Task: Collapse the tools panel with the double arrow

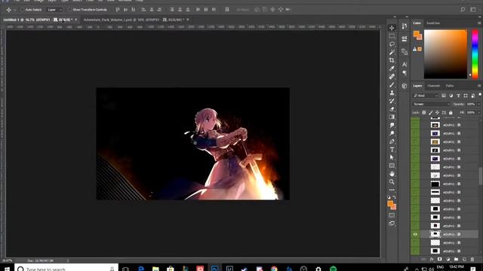Action: (x=395, y=17)
